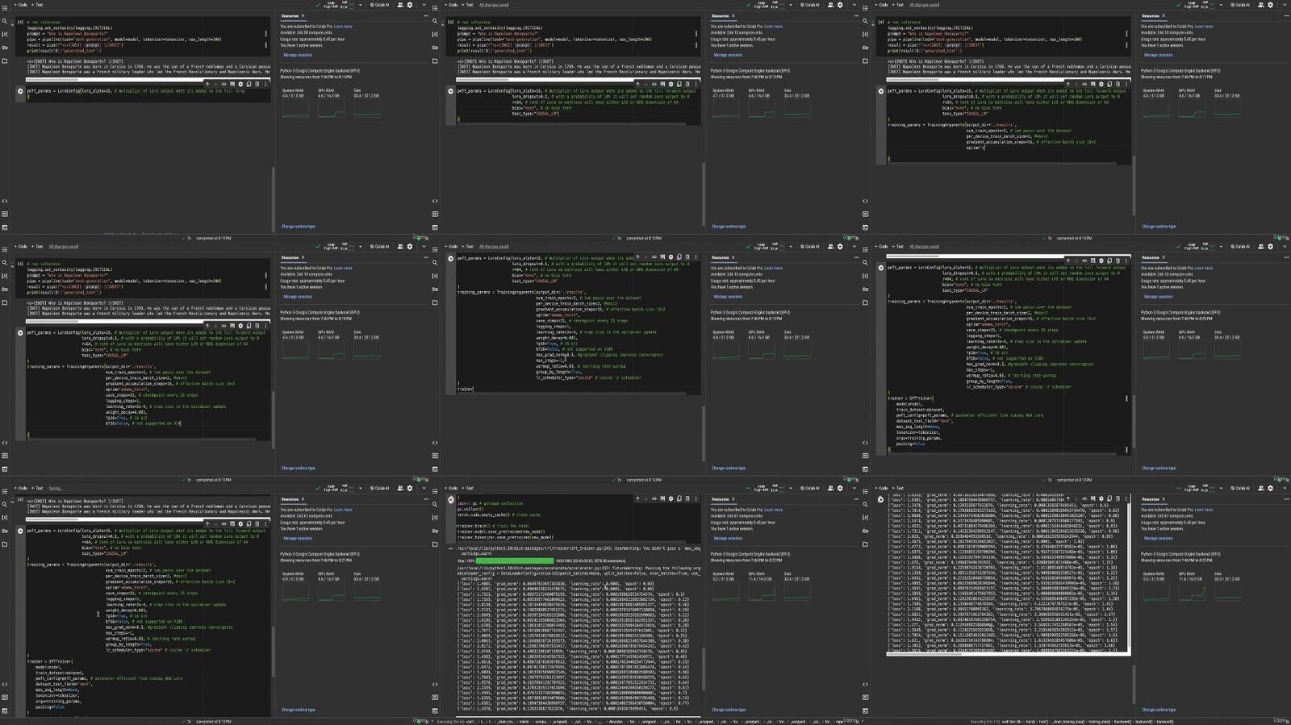
Task: Open table of contents in top-left frame
Action: [5, 9]
